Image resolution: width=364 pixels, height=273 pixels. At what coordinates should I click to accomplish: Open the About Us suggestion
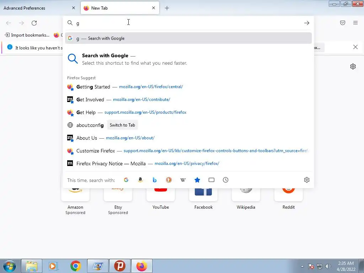click(188, 138)
